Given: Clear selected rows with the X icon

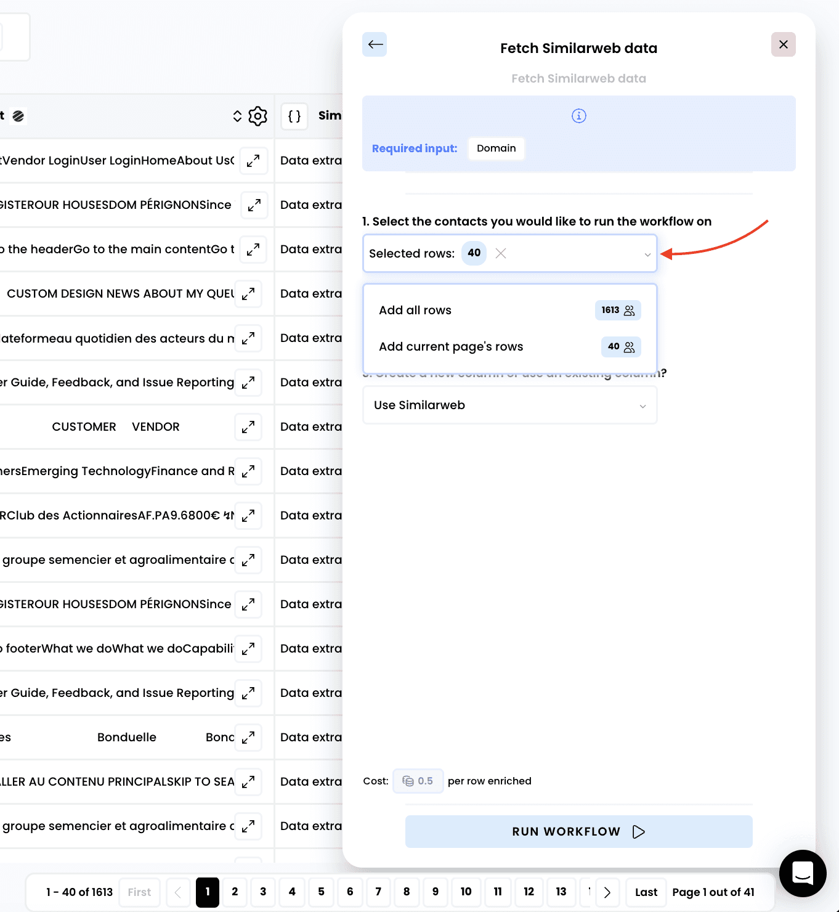Looking at the screenshot, I should click(501, 253).
